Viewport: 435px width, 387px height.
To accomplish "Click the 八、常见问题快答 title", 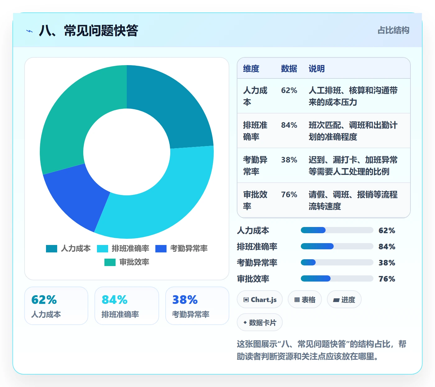I will tap(89, 31).
